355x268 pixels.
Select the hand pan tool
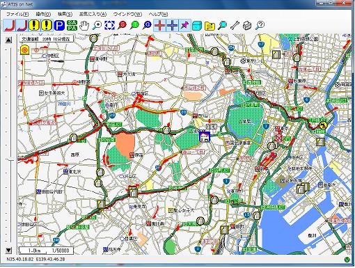(x=84, y=25)
